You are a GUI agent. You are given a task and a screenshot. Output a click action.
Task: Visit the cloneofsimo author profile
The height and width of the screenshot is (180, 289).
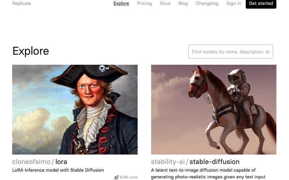point(31,162)
